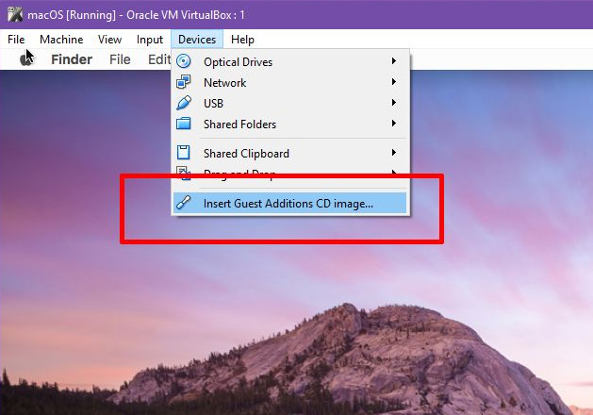Click the Shared Clipboard icon

(184, 153)
